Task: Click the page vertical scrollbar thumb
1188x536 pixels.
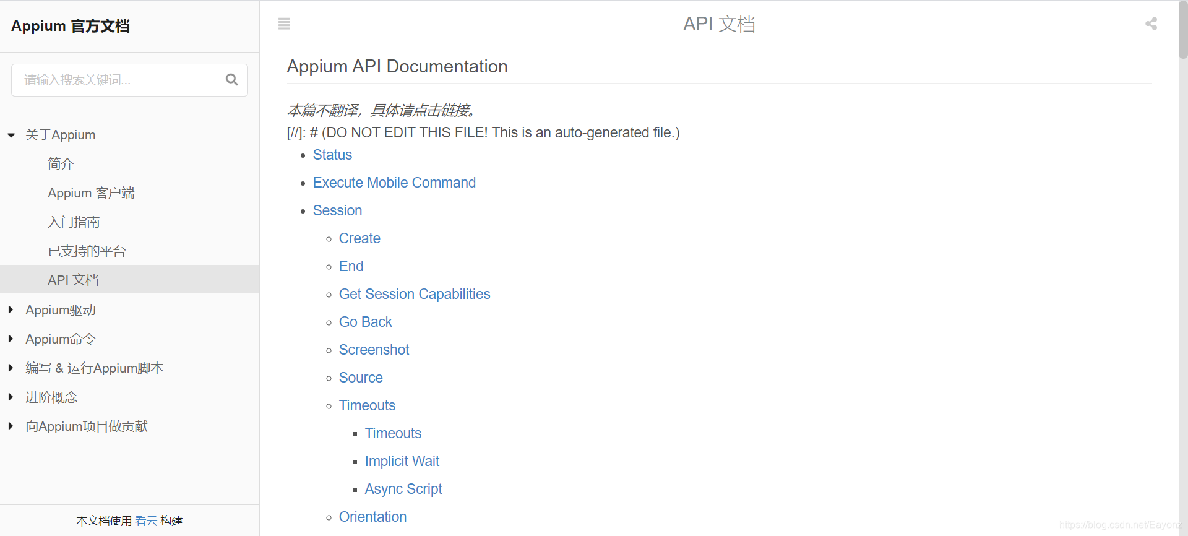Action: click(x=1183, y=30)
